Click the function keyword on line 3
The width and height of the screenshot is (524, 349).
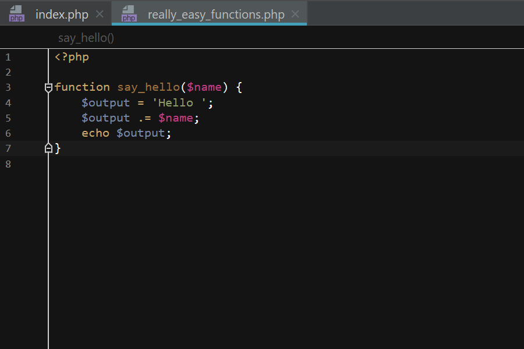click(x=82, y=87)
